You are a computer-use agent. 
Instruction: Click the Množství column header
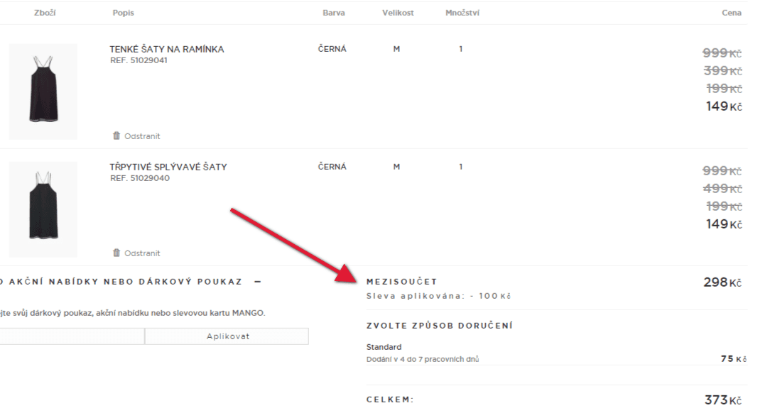462,13
